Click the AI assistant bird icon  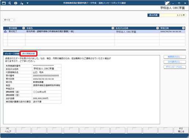coord(167,3)
